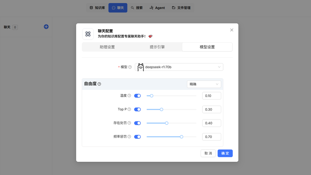The width and height of the screenshot is (311, 175).
Task: Click the 自由度 section heading
Action: [x=90, y=84]
